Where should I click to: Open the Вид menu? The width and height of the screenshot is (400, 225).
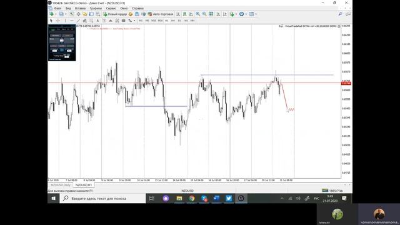click(x=68, y=8)
